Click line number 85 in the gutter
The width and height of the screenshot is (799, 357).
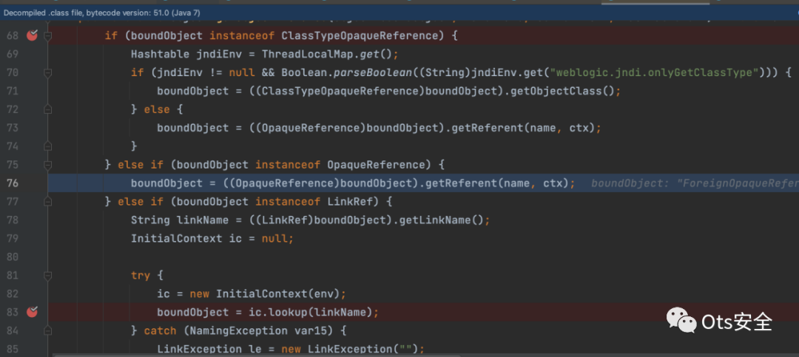point(13,349)
